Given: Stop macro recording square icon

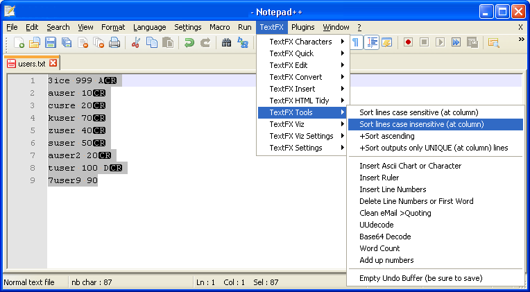Looking at the screenshot, I should [x=424, y=42].
